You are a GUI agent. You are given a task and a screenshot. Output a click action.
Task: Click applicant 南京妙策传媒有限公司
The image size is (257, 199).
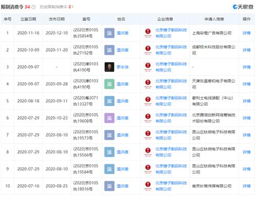(212, 186)
